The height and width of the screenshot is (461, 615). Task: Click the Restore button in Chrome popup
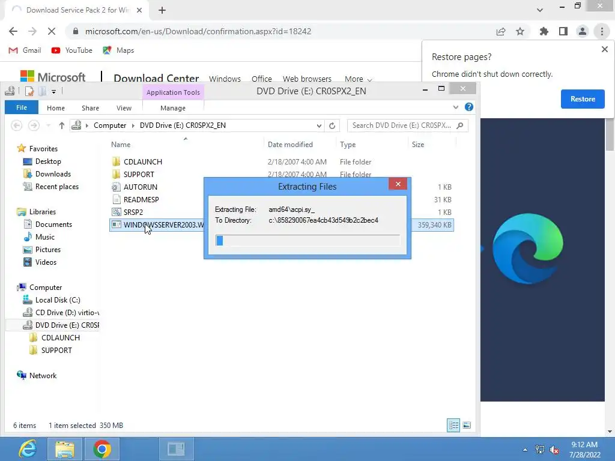pyautogui.click(x=583, y=99)
